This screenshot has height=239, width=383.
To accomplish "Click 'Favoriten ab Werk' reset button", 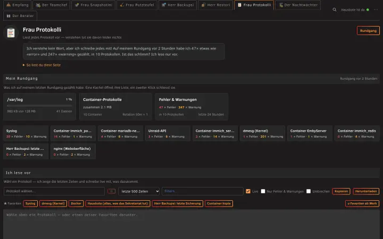I will click(362, 203).
